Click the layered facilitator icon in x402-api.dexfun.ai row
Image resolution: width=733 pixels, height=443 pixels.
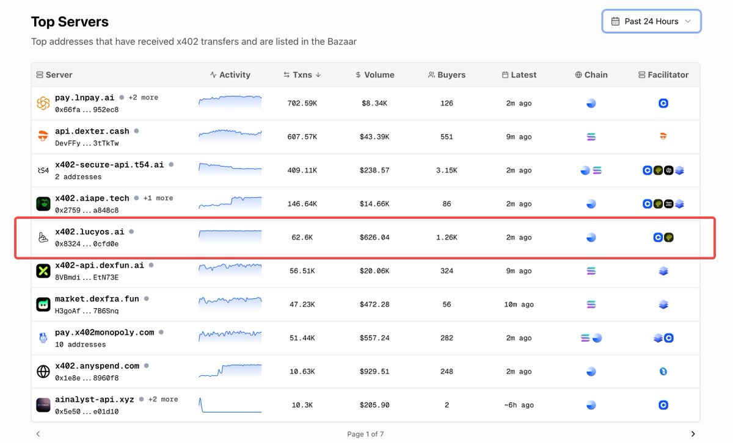[x=663, y=271]
